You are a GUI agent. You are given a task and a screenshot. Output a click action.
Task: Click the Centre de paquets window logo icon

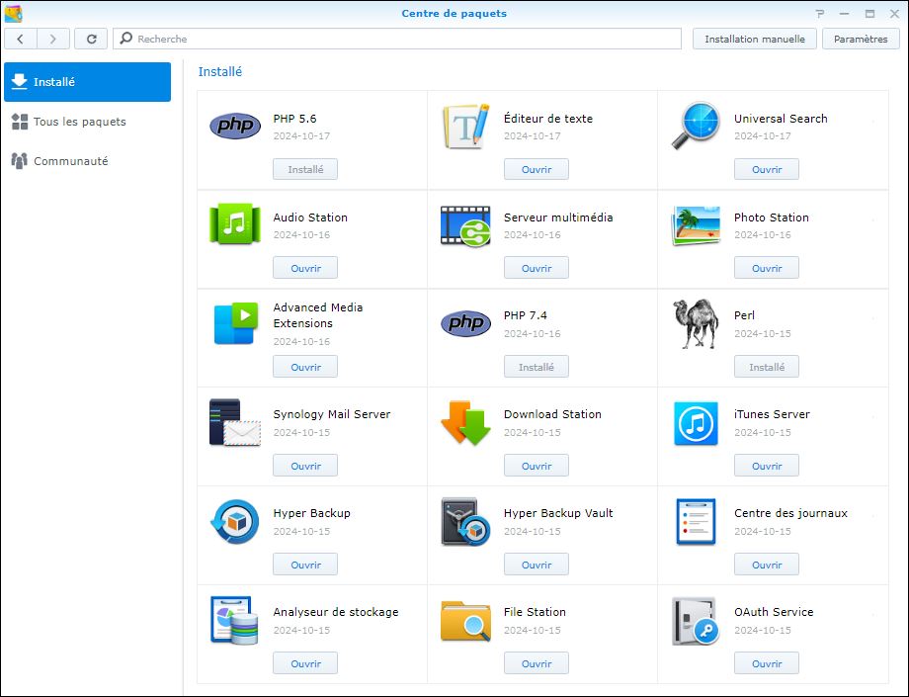tap(13, 13)
